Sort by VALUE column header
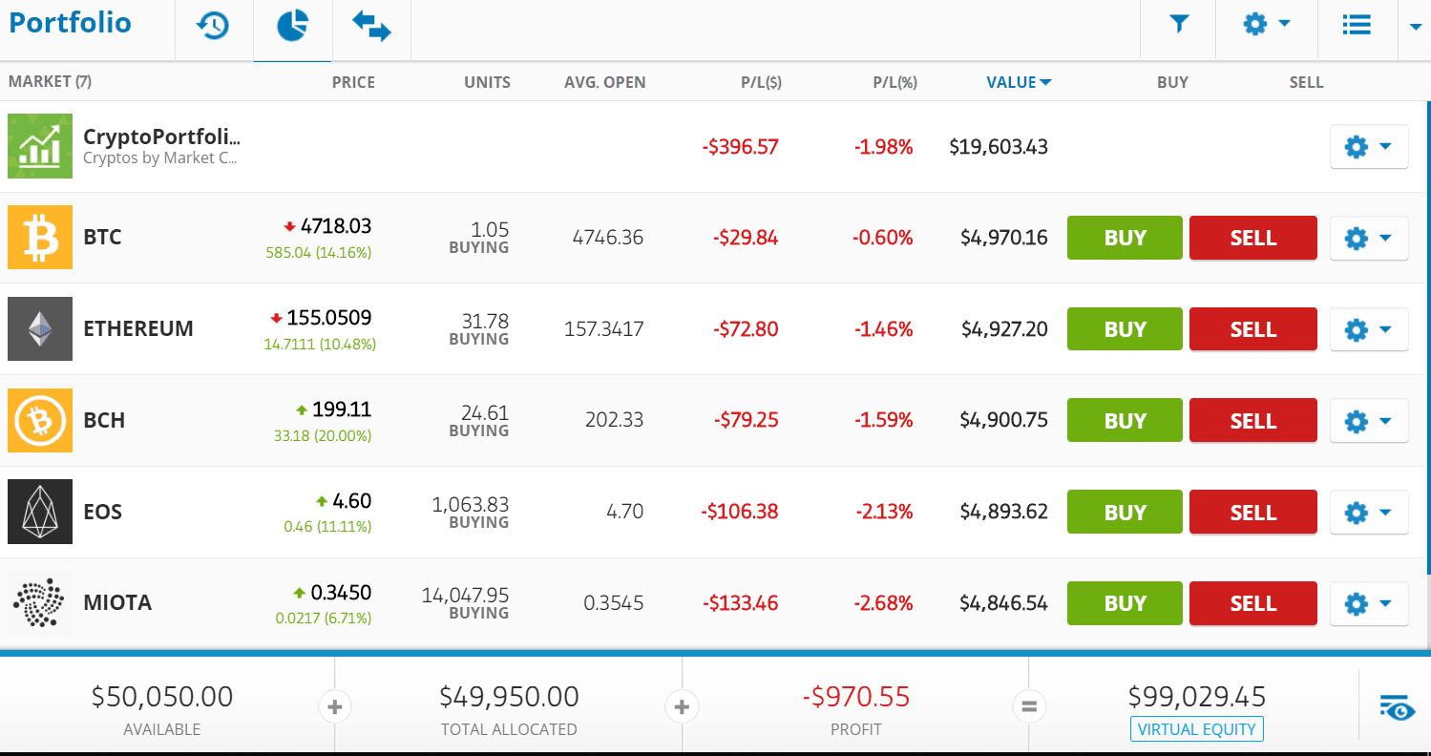1431x756 pixels. [1019, 82]
